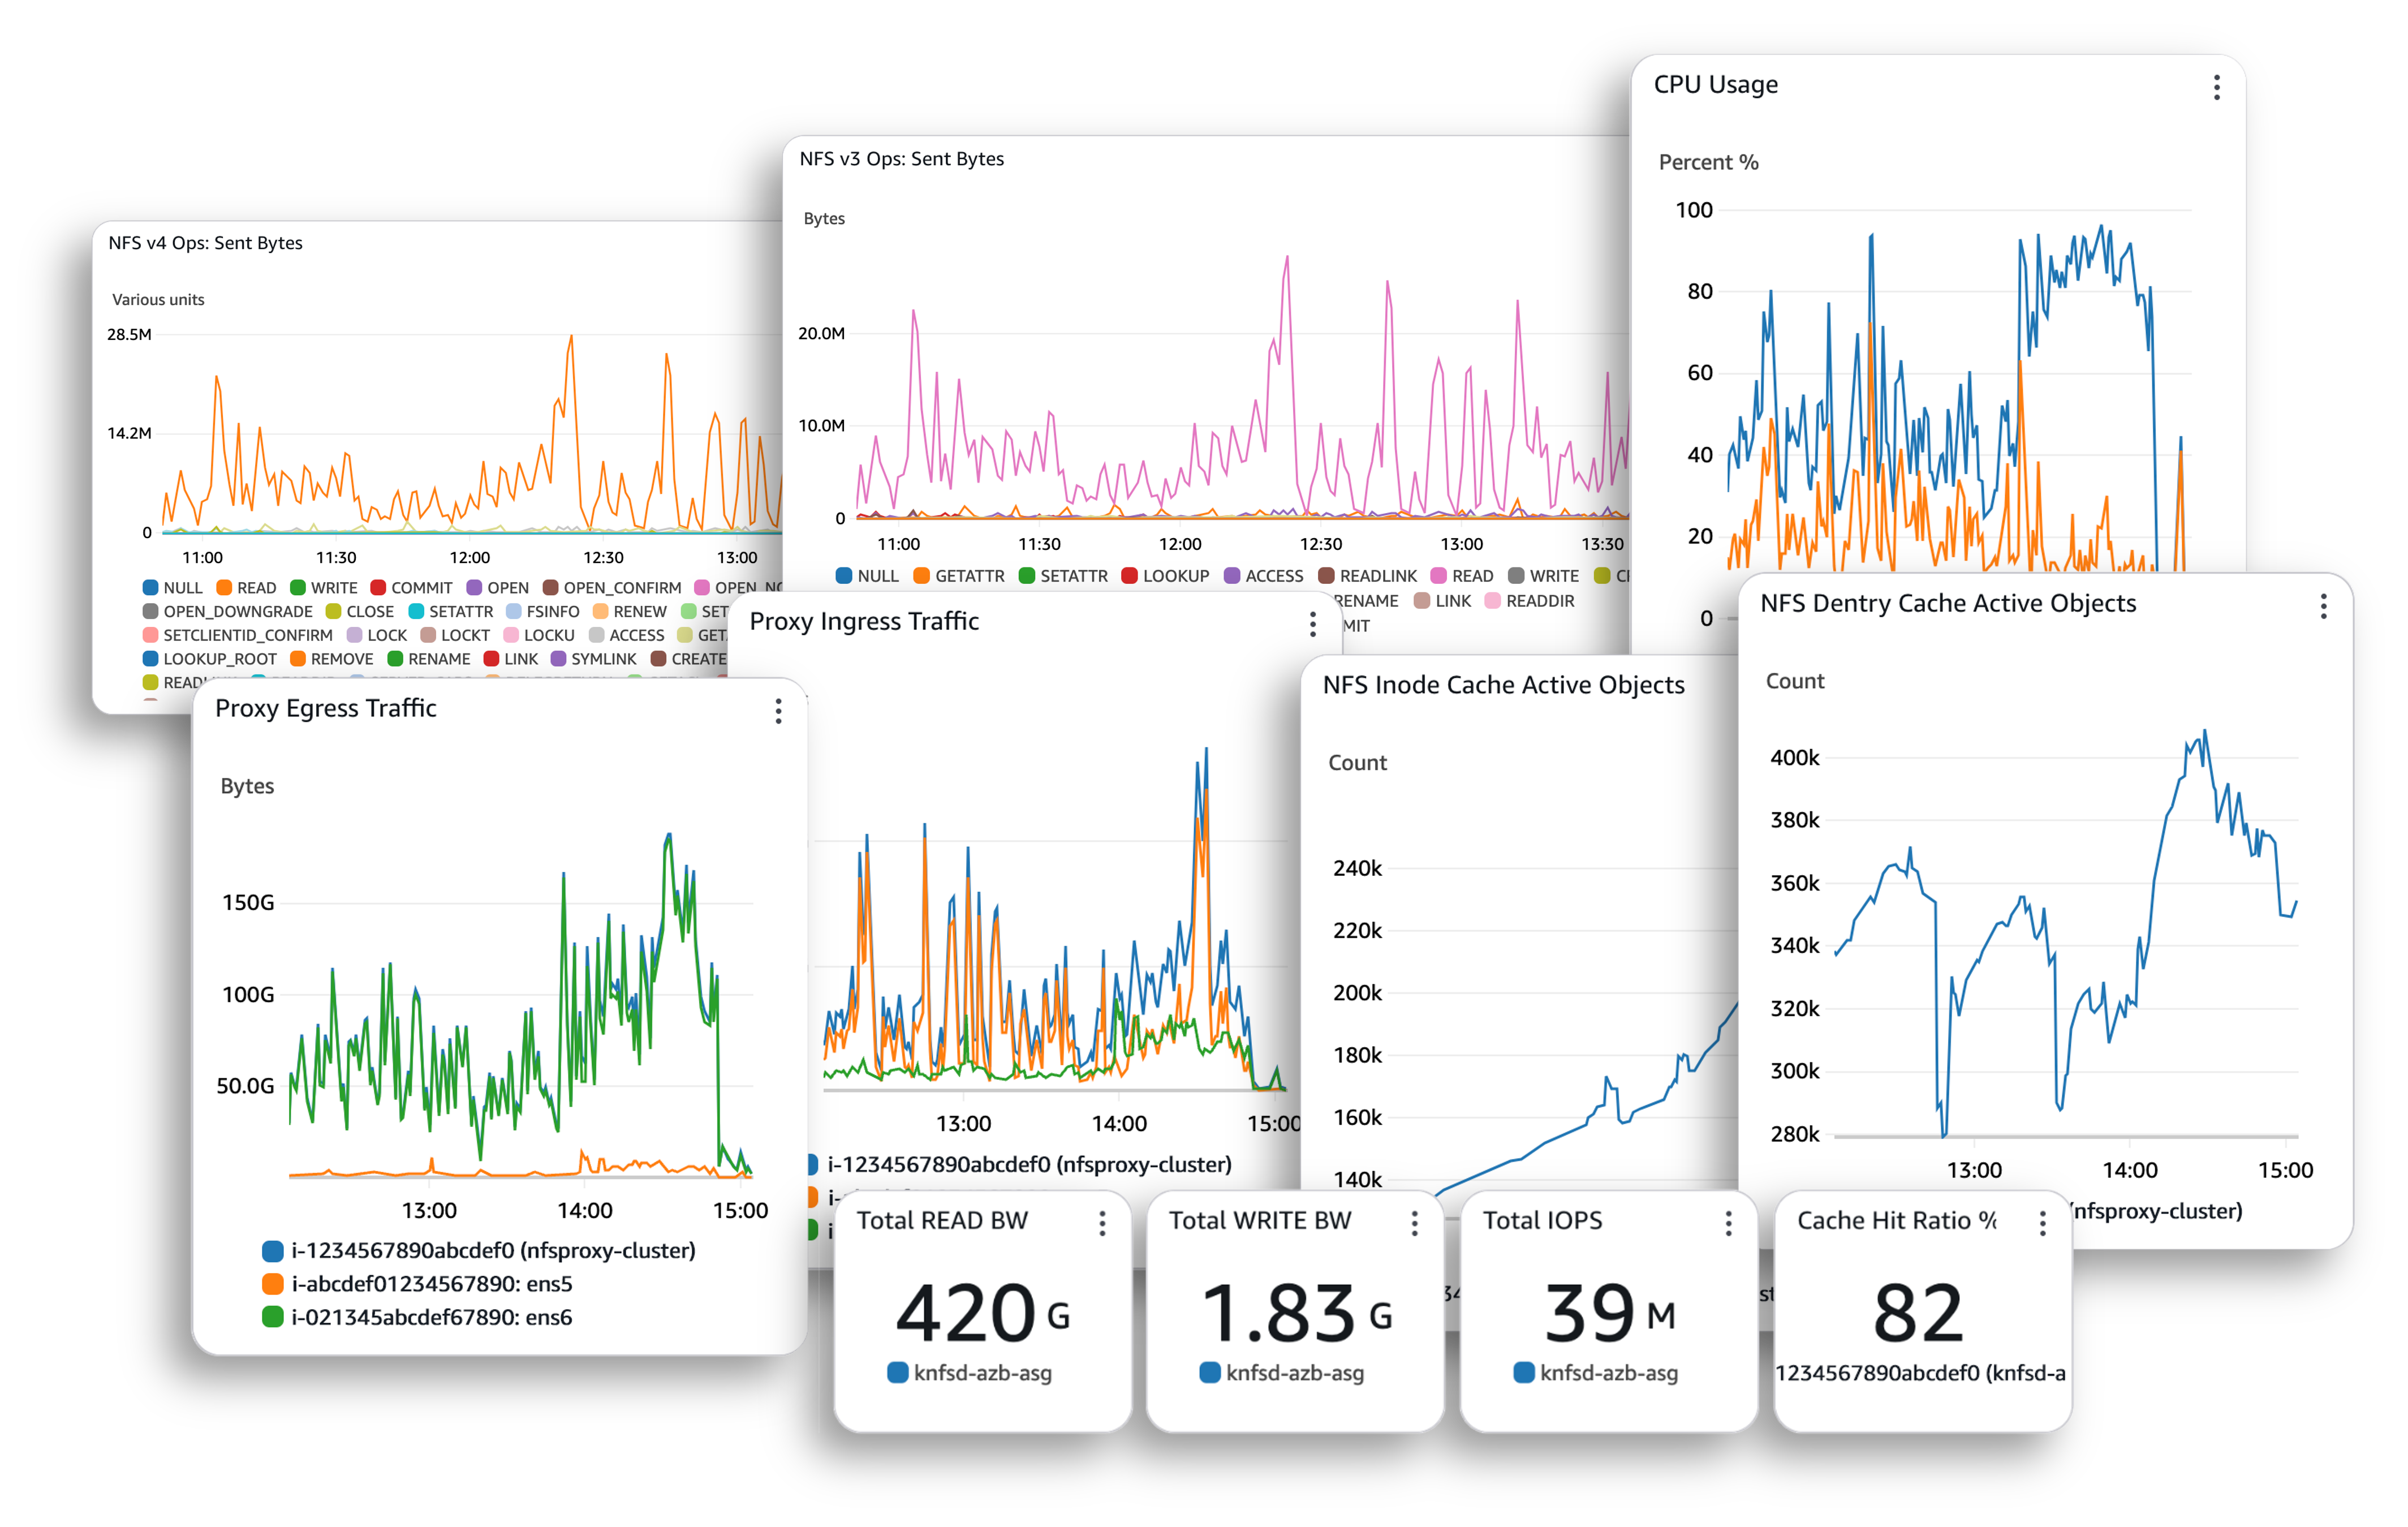Click the CPU Usage widget title

point(1716,85)
